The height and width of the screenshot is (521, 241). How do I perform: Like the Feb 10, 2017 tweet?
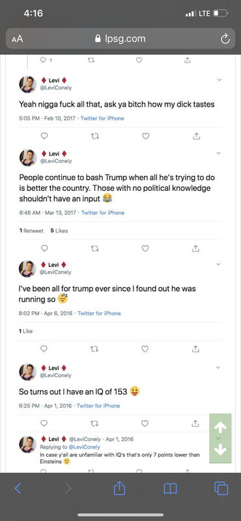tap(146, 136)
